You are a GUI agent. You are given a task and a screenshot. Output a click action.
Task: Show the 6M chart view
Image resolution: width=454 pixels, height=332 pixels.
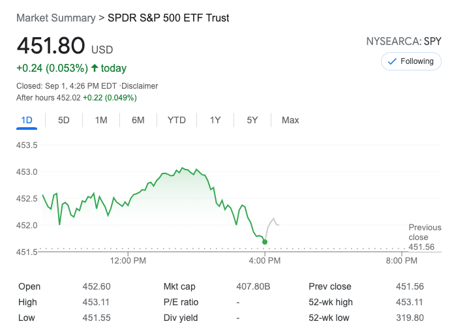(138, 120)
